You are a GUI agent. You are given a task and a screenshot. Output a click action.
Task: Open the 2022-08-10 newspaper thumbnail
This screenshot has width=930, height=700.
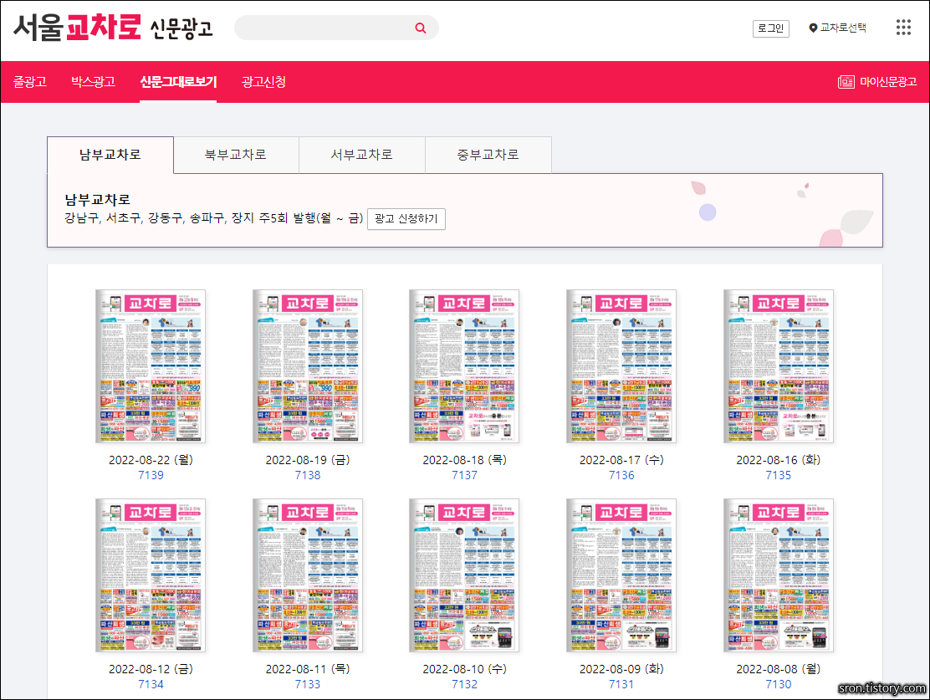pos(464,575)
